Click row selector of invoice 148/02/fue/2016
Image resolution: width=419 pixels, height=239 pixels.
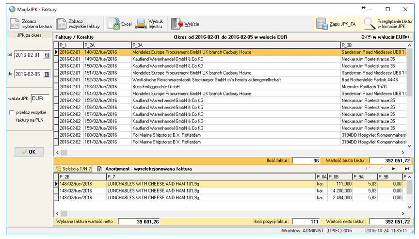pos(56,52)
